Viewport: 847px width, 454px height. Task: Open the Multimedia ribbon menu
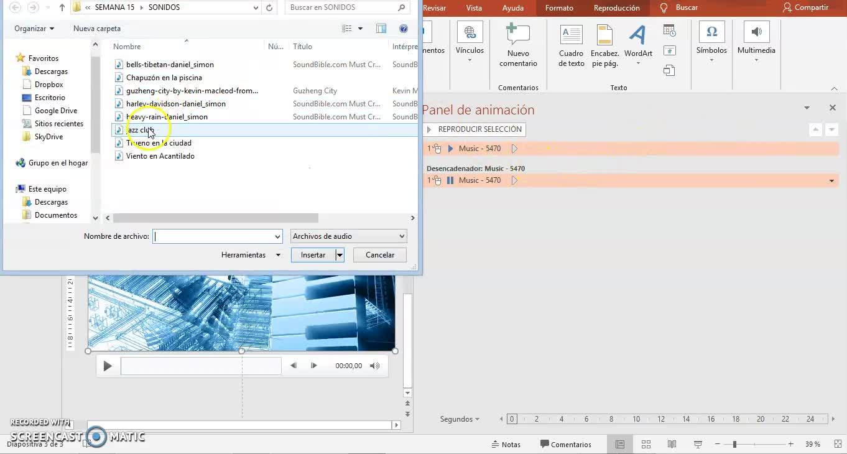pyautogui.click(x=756, y=41)
